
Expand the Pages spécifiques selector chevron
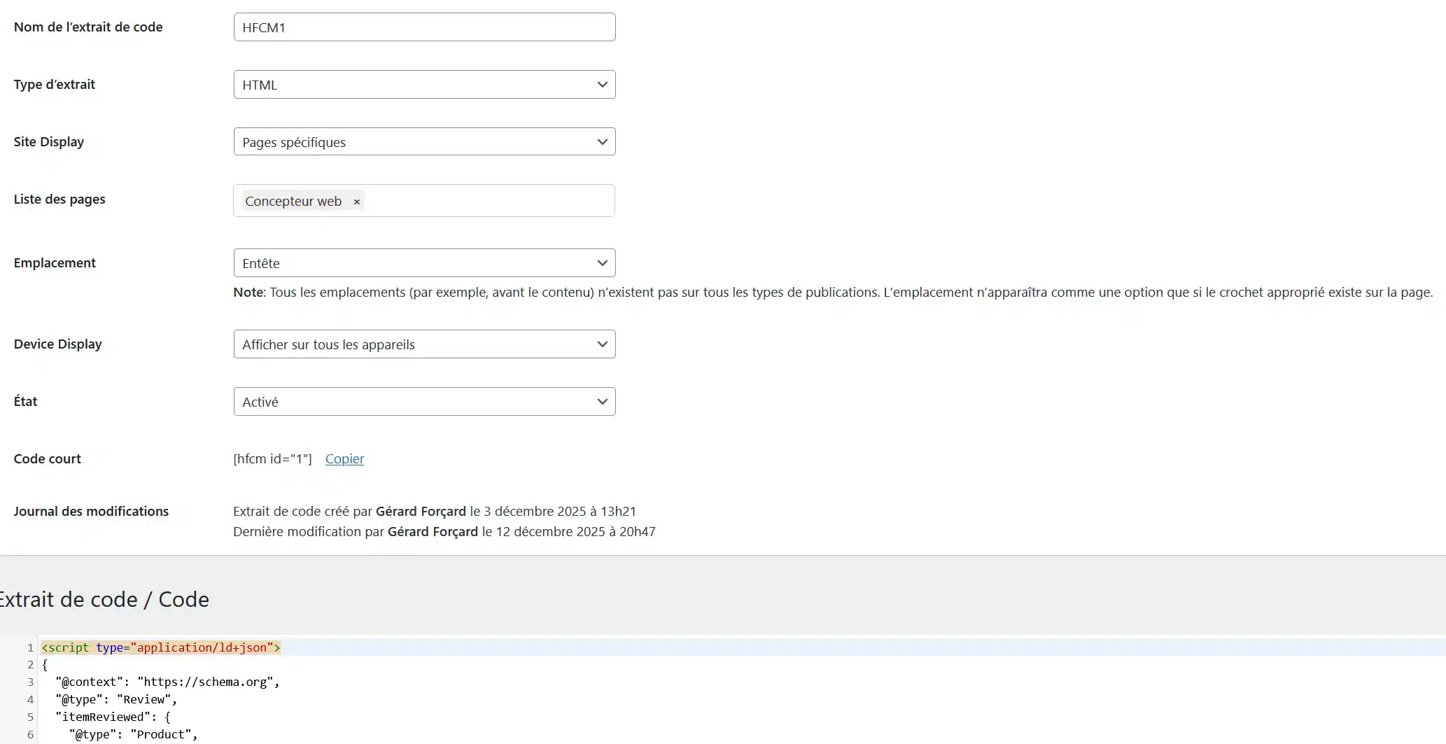tap(602, 141)
